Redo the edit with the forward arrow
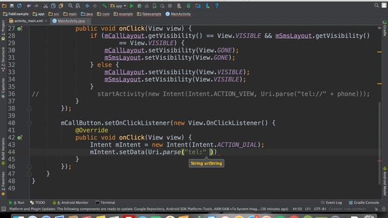 pyautogui.click(x=36, y=5)
